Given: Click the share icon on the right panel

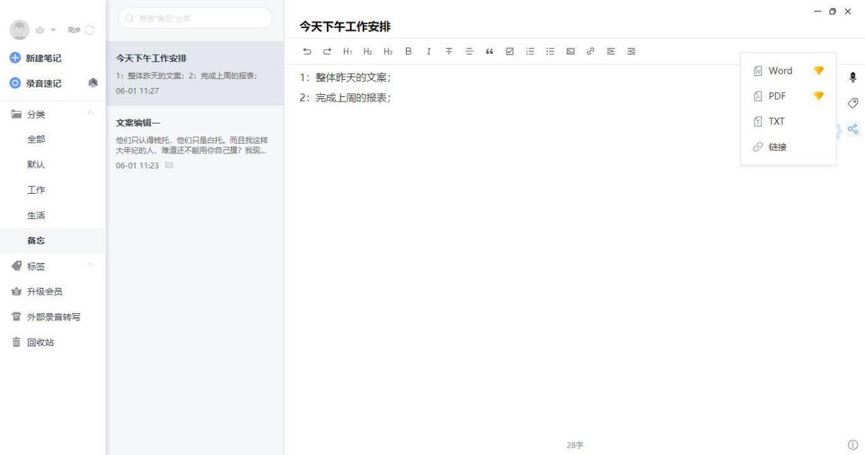Looking at the screenshot, I should point(853,128).
